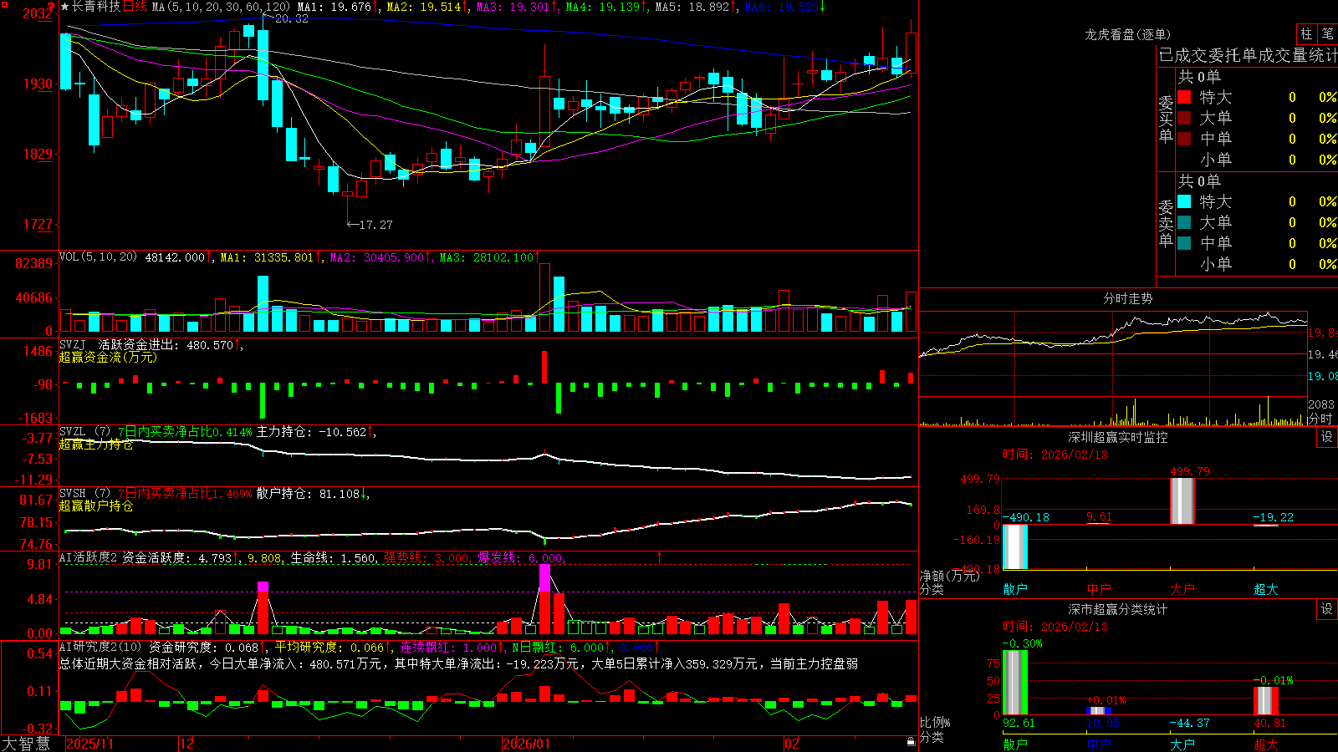Click the cyan 特大 sell-order color swatch

[1184, 201]
